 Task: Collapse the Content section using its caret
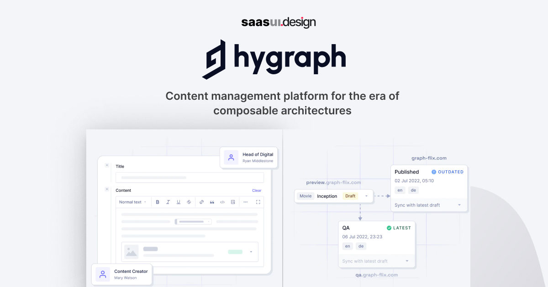tap(107, 190)
